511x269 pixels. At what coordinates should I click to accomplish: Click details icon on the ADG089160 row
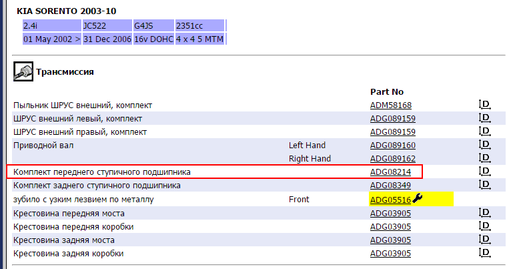click(485, 145)
